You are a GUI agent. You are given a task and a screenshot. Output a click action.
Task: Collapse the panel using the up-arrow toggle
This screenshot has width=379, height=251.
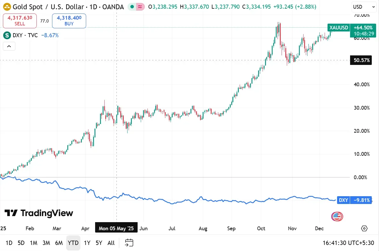click(9, 46)
